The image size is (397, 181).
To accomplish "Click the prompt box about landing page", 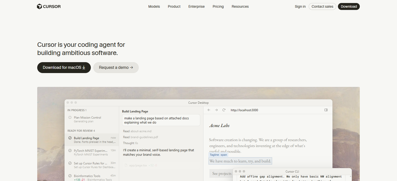I will 161,120.
